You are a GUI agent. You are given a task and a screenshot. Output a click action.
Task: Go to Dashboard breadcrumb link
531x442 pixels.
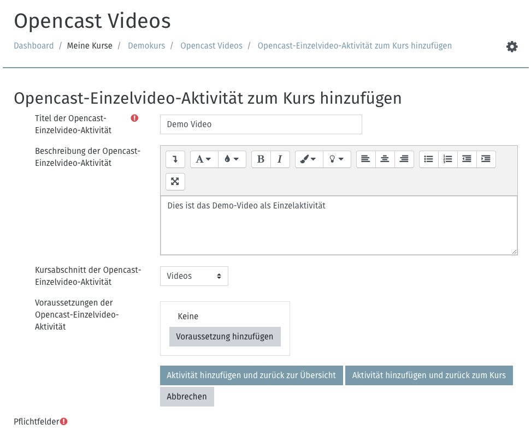(33, 46)
